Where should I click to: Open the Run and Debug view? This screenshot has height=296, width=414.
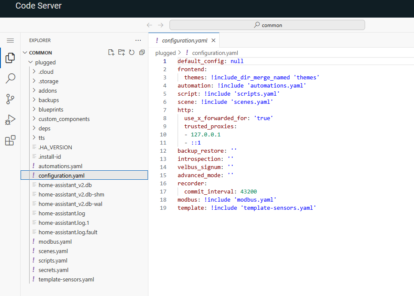coord(10,120)
